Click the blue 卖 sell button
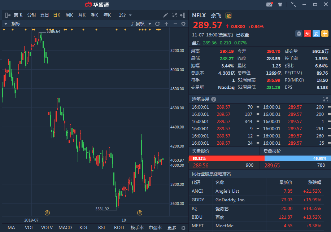 [316, 34]
